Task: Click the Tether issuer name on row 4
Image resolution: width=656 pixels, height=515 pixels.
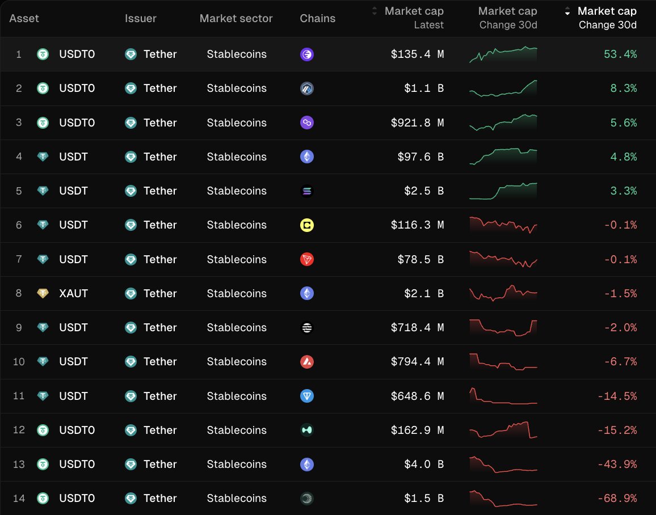Action: 160,157
